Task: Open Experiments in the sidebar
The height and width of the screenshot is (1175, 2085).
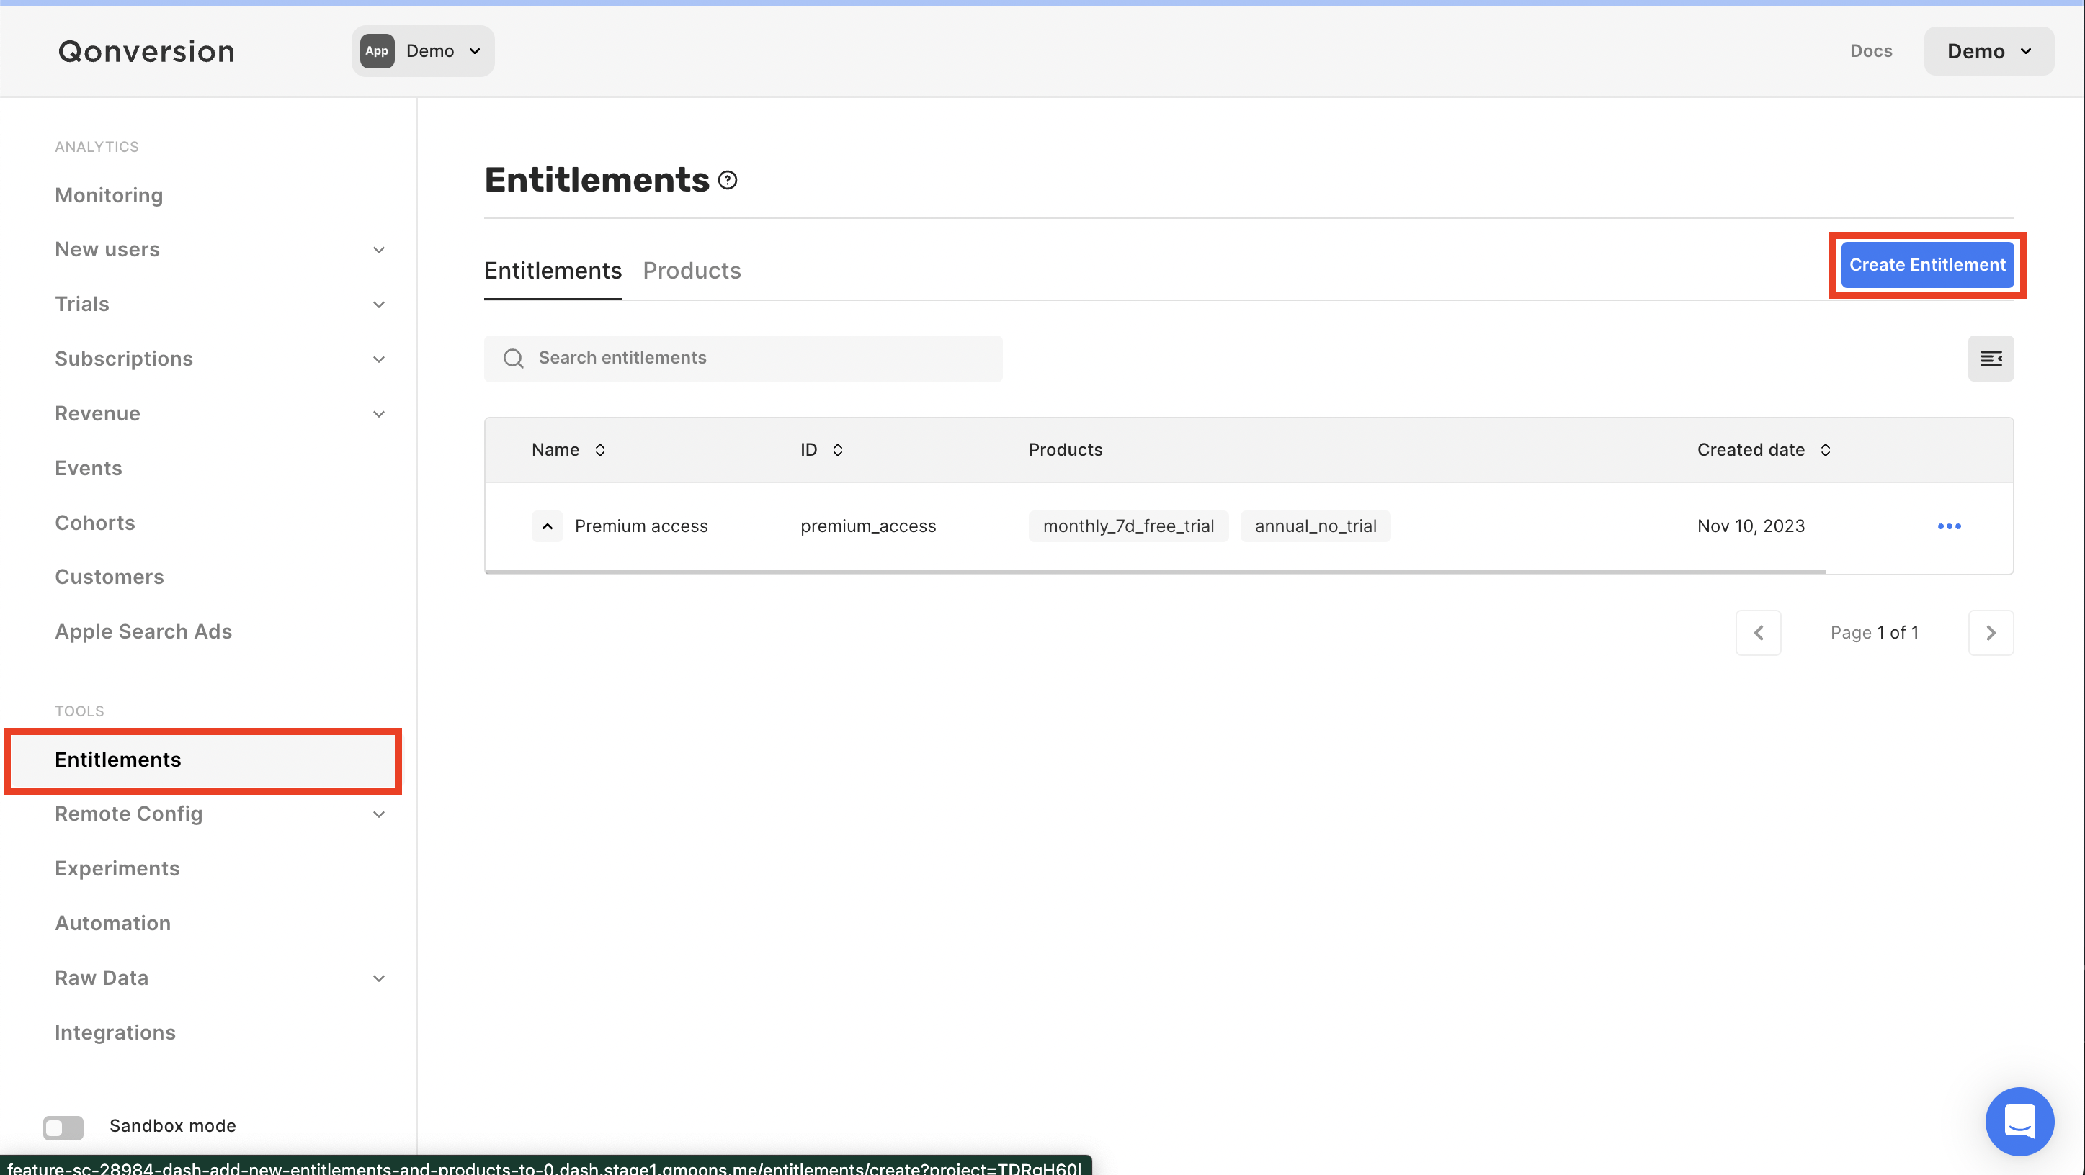Action: 117,868
